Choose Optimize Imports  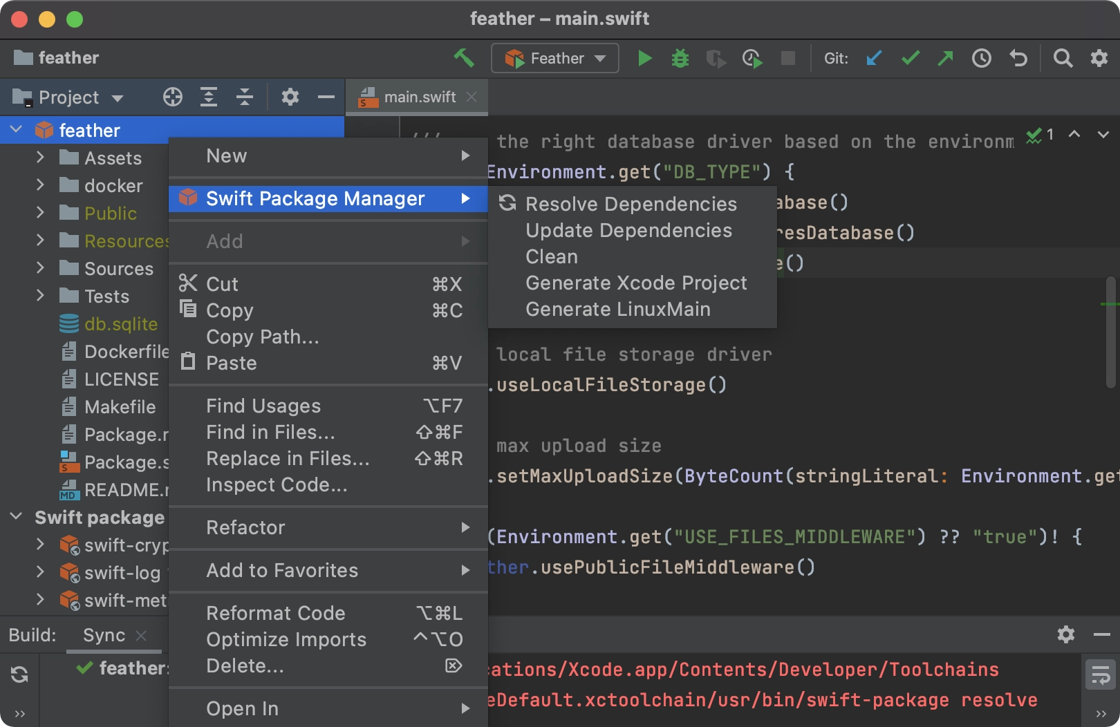[328, 639]
